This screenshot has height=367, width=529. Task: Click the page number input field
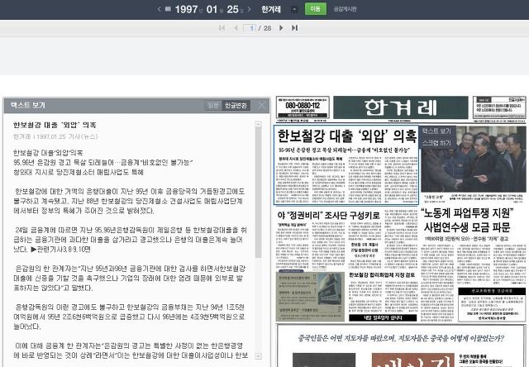(250, 28)
